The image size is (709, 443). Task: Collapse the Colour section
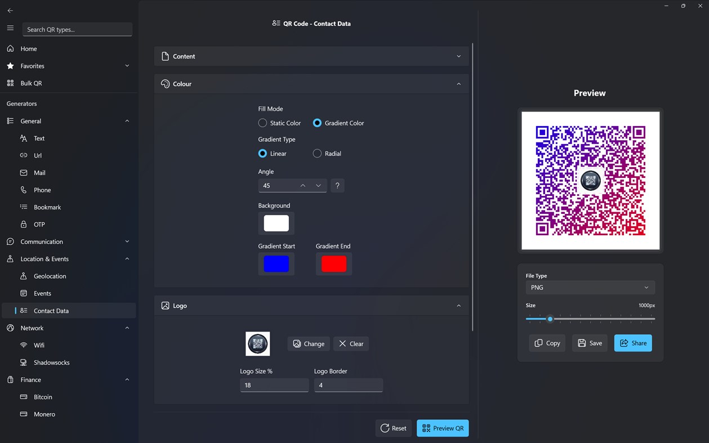pyautogui.click(x=459, y=83)
